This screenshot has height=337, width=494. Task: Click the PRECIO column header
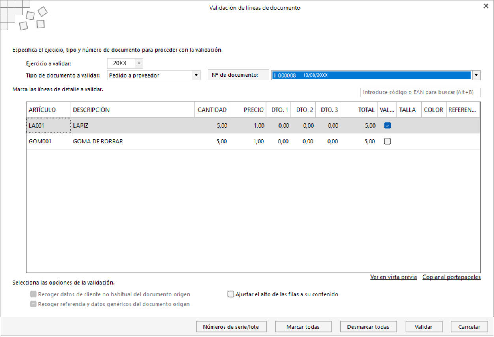248,110
